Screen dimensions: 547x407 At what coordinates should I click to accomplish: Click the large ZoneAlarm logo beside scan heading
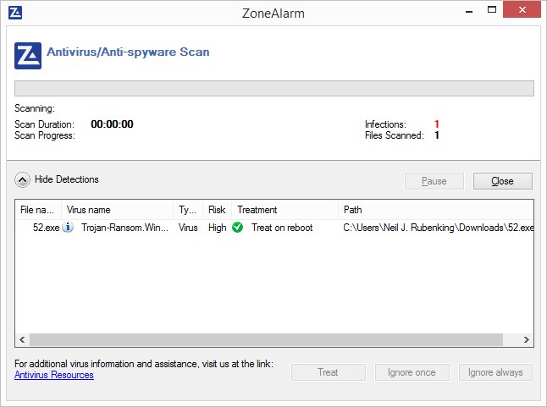coord(28,56)
